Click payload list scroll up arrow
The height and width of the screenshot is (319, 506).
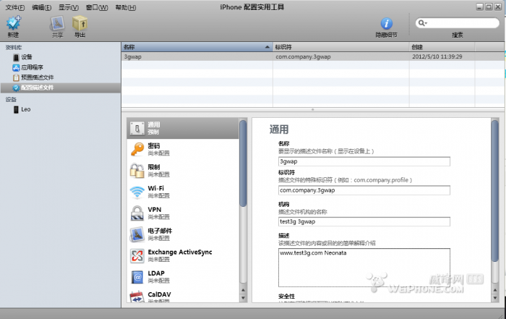243,290
